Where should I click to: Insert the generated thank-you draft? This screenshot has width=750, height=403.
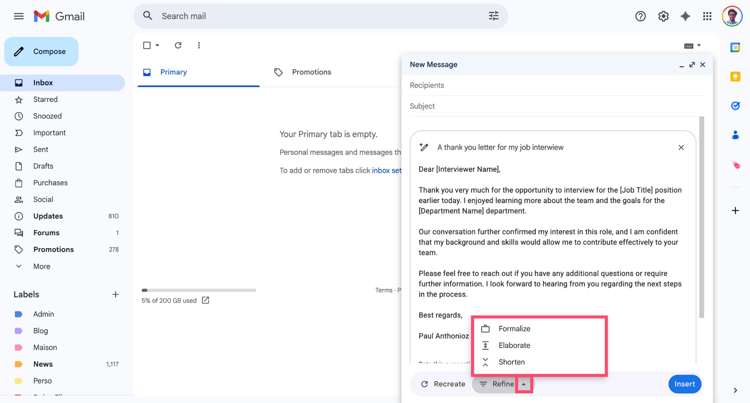coord(684,384)
